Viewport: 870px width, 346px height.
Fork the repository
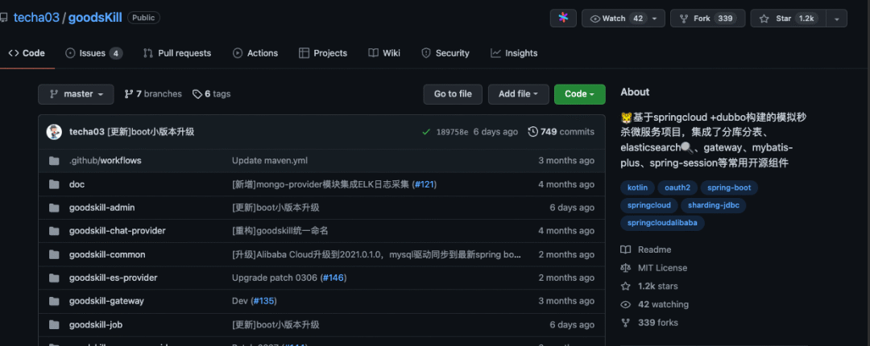707,19
